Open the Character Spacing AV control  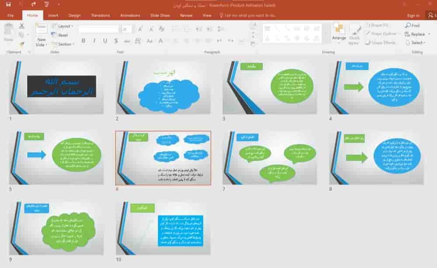[x=138, y=41]
